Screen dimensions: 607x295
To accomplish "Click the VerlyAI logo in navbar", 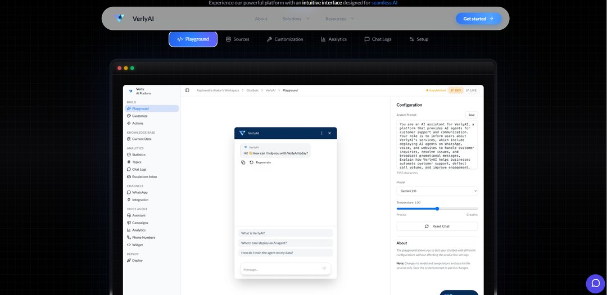I will click(120, 19).
